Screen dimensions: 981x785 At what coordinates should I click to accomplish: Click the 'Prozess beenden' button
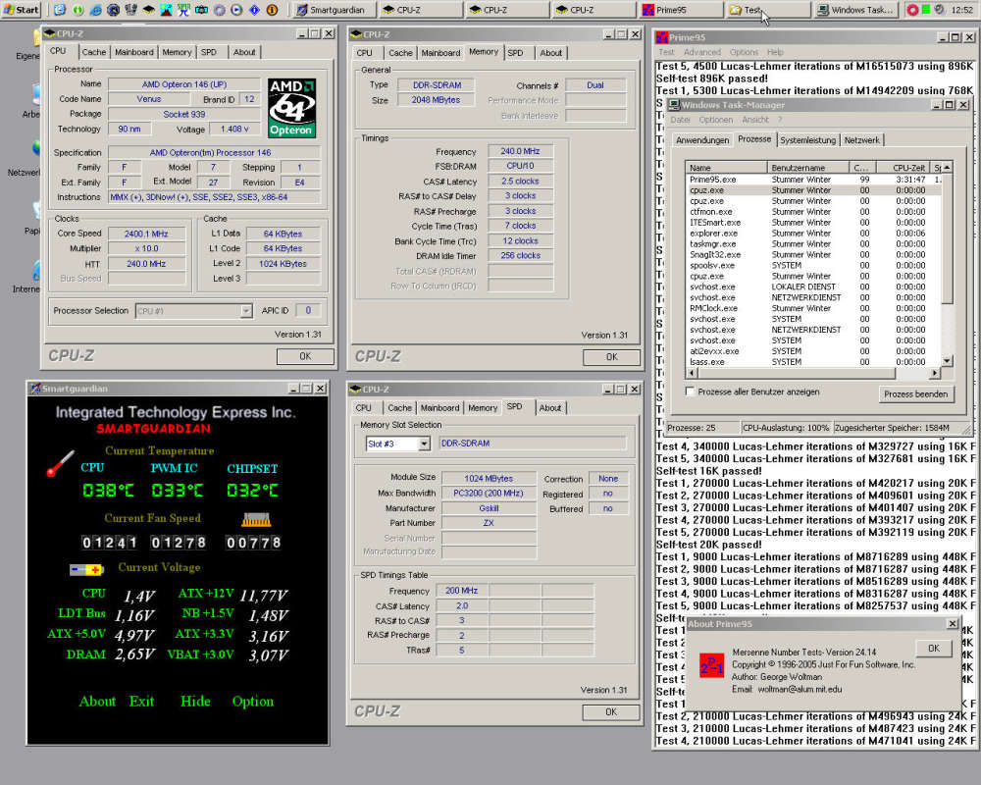[x=916, y=393]
